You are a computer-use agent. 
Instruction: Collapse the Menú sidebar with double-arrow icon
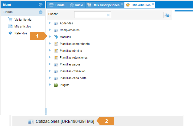(x=41, y=5)
